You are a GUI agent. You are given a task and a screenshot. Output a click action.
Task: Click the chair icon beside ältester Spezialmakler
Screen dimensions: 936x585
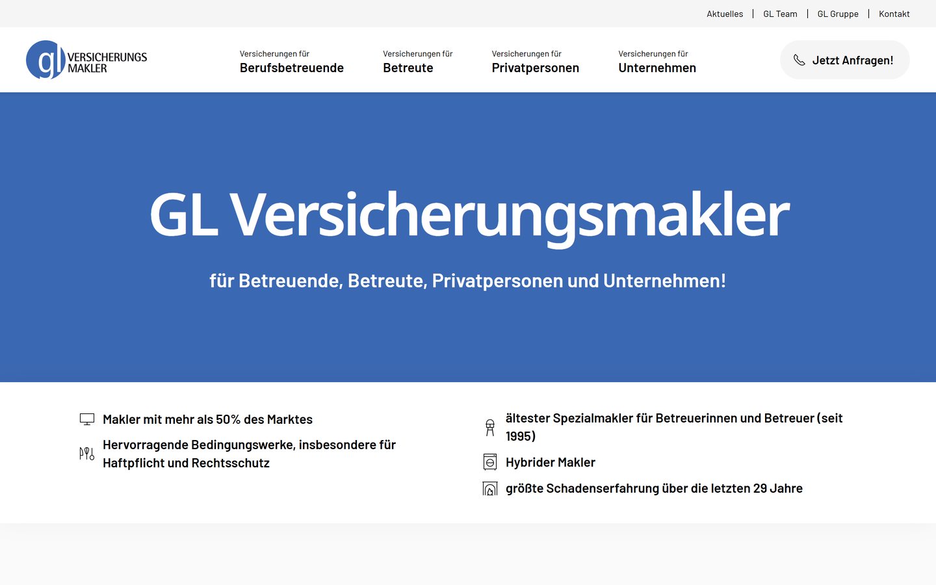(490, 428)
